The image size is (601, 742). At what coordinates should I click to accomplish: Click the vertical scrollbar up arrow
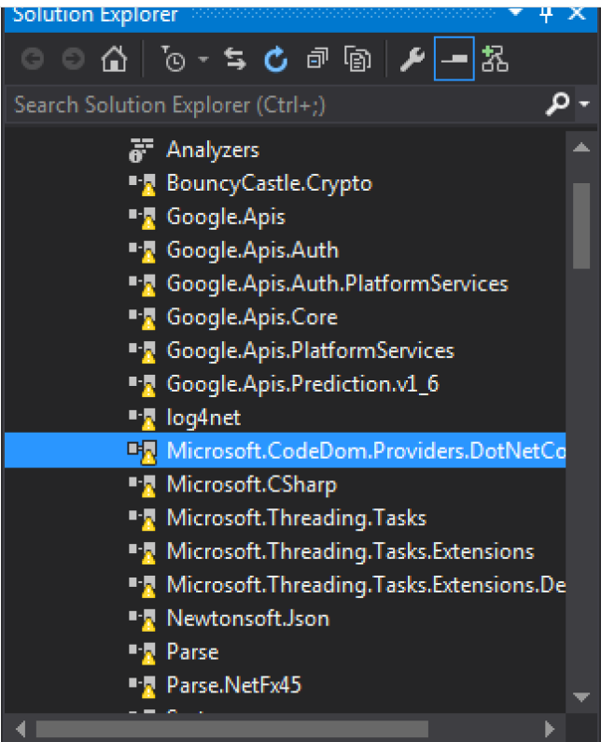tap(581, 148)
